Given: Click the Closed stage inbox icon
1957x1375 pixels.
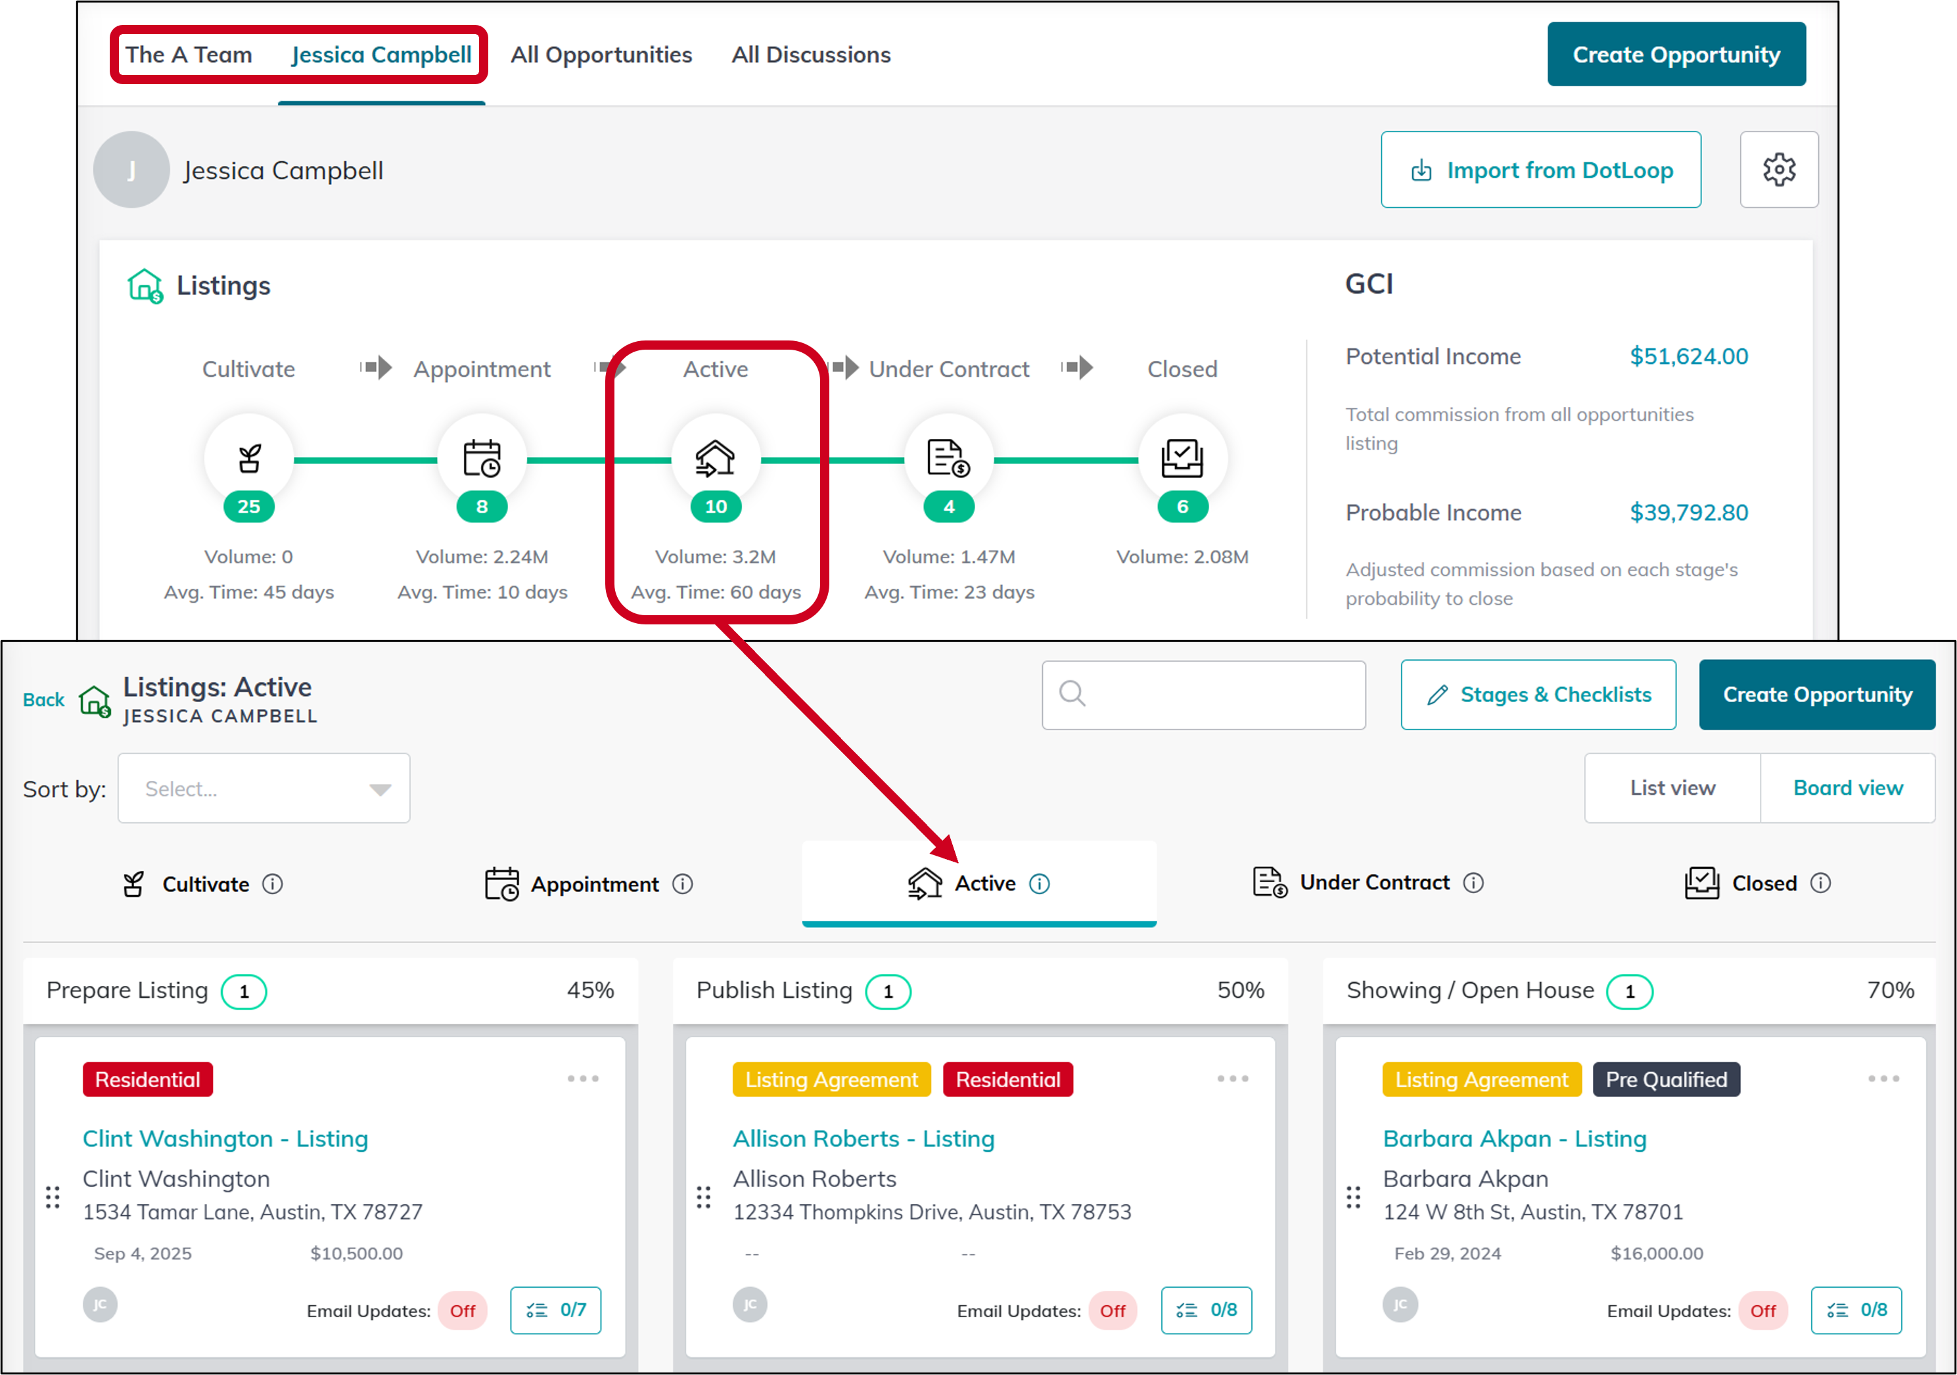Looking at the screenshot, I should point(1182,459).
